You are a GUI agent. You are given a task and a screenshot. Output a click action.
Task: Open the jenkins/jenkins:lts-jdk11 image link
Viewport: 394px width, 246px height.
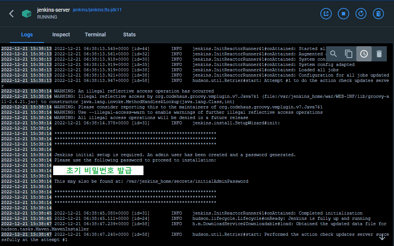pyautogui.click(x=97, y=10)
